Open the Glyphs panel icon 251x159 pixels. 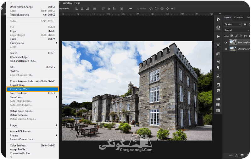tap(218, 76)
